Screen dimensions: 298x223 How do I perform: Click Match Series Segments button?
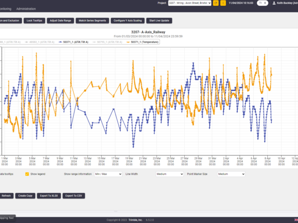92,20
